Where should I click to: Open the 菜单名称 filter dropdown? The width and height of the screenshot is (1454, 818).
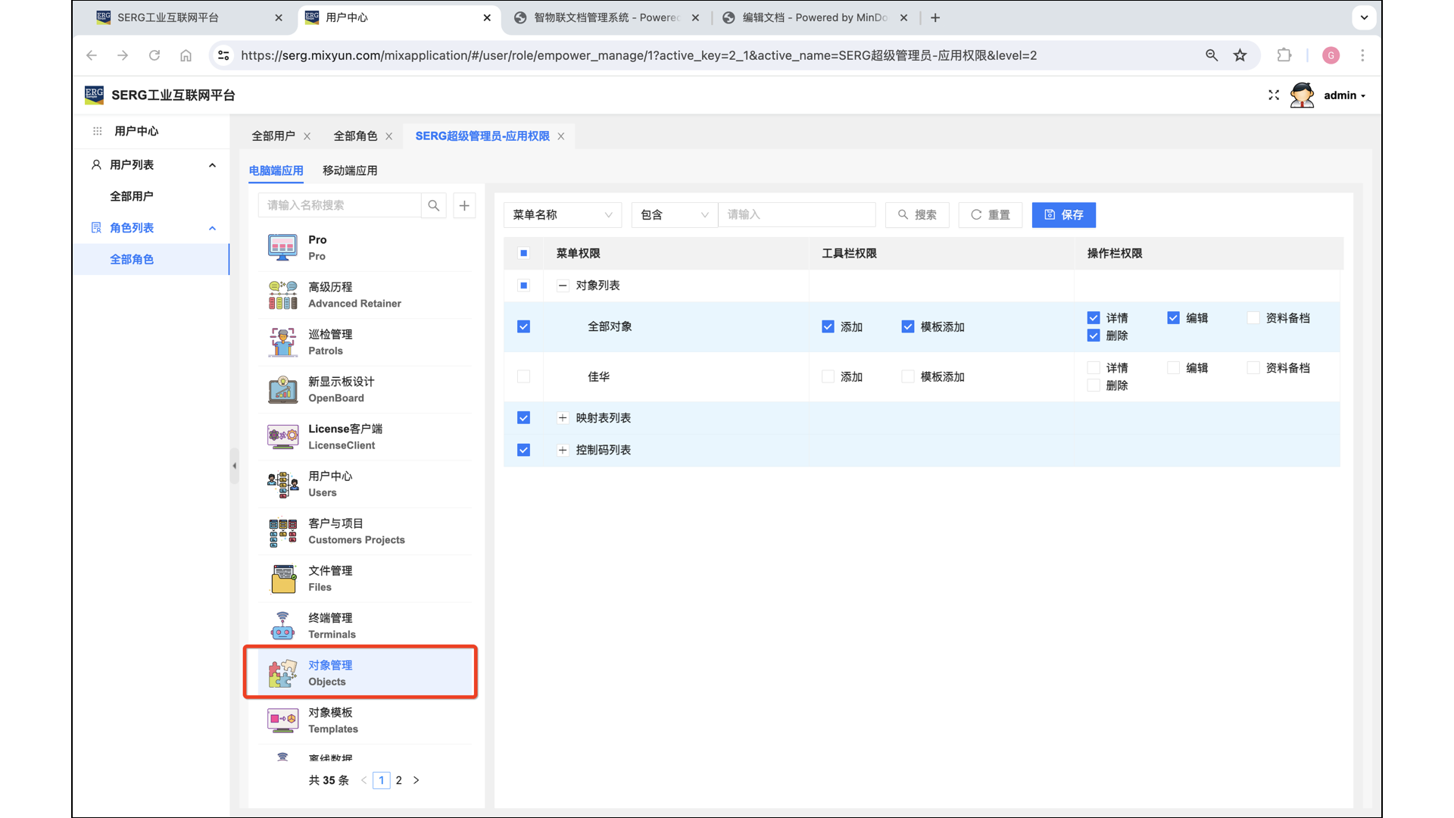click(x=562, y=215)
